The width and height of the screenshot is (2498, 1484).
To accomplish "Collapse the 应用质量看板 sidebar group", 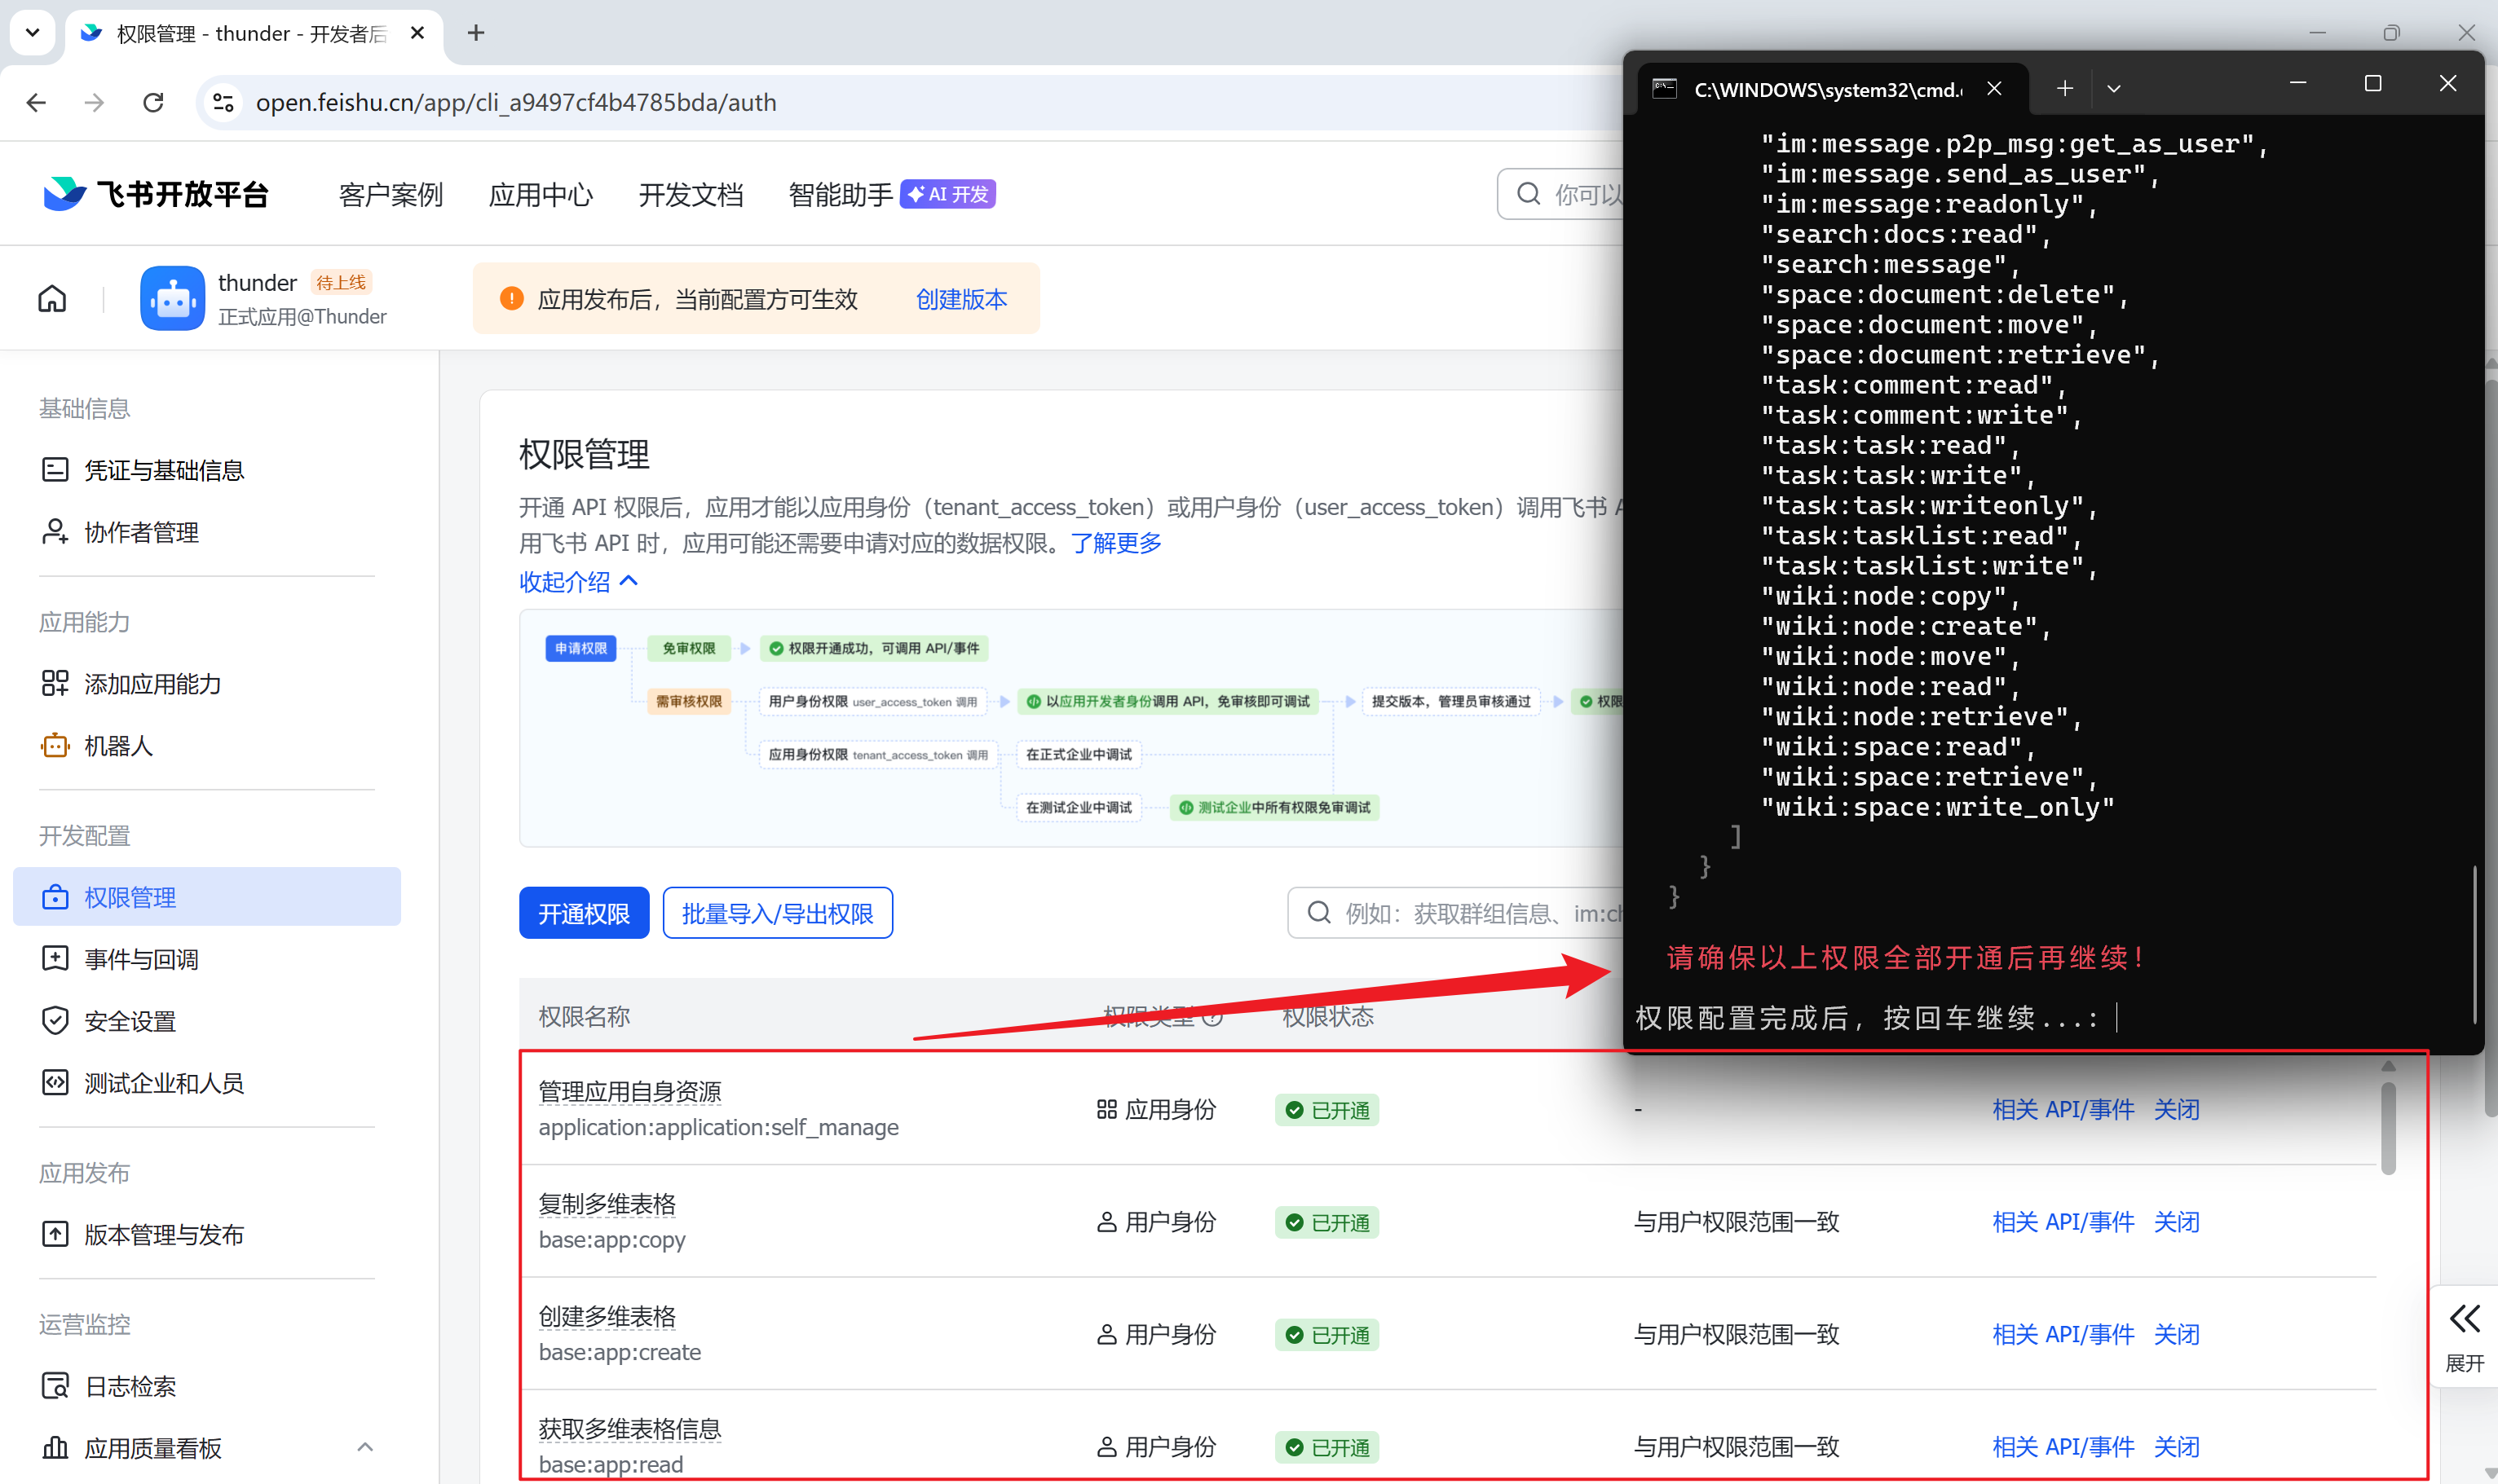I will 365,1447.
